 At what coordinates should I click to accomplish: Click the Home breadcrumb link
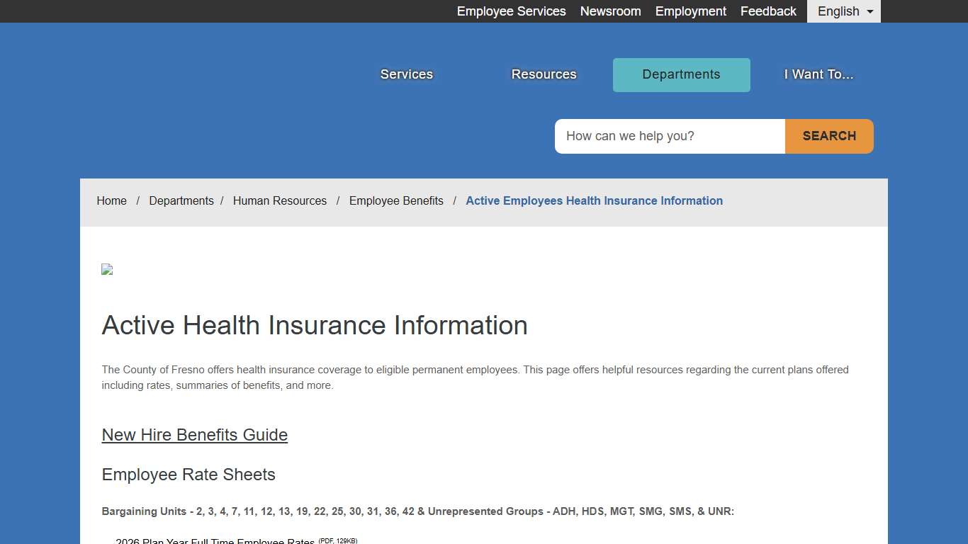(x=111, y=200)
